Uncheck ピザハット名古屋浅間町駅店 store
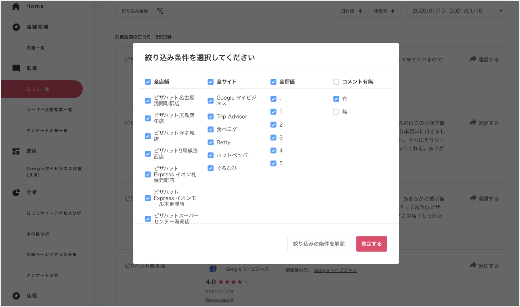520x307 pixels. pos(148,100)
